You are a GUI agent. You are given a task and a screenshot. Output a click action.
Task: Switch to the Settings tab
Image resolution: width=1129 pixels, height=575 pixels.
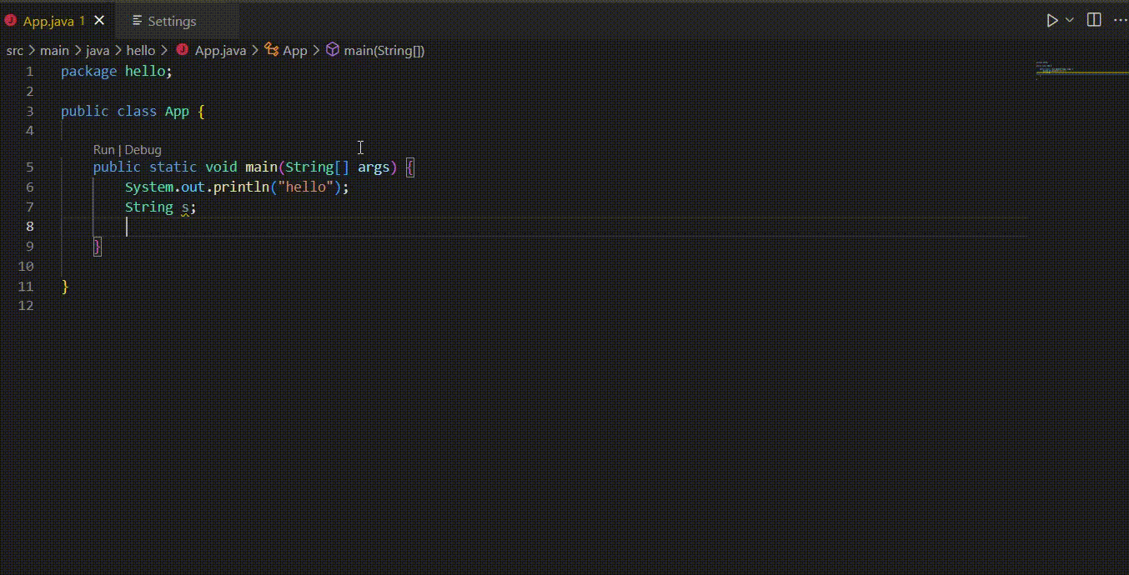point(172,21)
